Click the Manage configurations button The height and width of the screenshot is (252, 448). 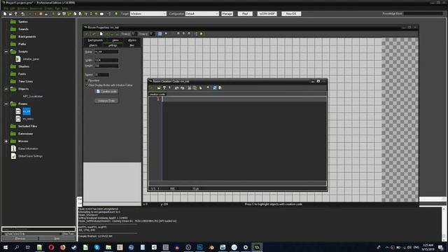click(227, 14)
